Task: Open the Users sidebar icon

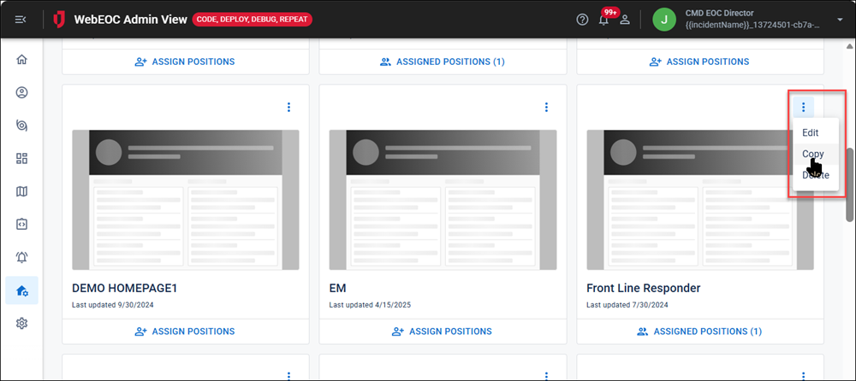Action: (x=22, y=92)
